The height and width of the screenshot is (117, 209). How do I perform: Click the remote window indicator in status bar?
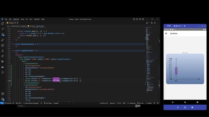(2, 103)
